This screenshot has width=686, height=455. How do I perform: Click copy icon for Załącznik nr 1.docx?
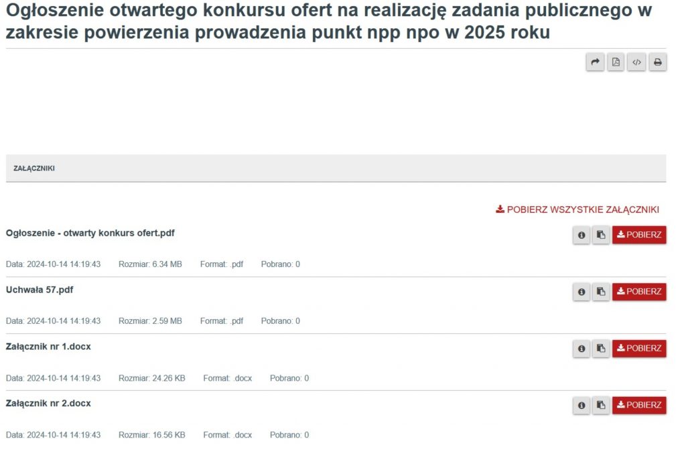click(601, 349)
